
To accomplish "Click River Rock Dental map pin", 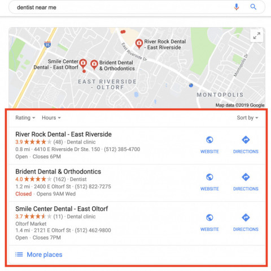I will click(139, 44).
